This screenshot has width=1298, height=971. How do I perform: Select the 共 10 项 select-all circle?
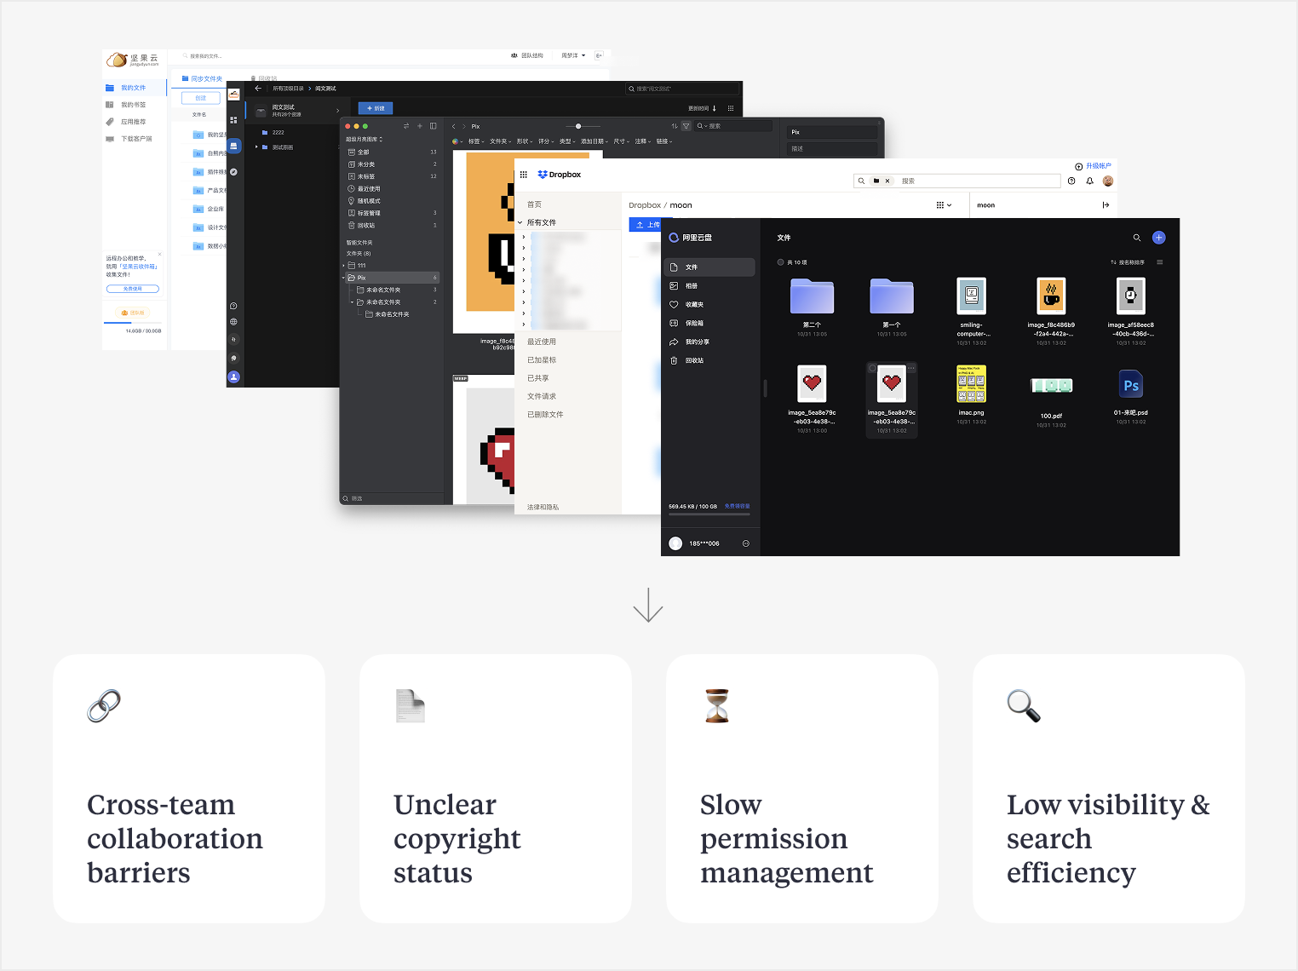click(780, 262)
